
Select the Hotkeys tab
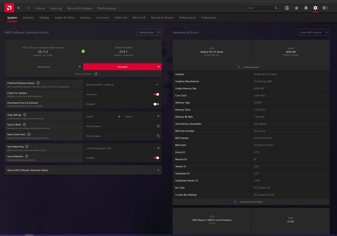[86, 18]
